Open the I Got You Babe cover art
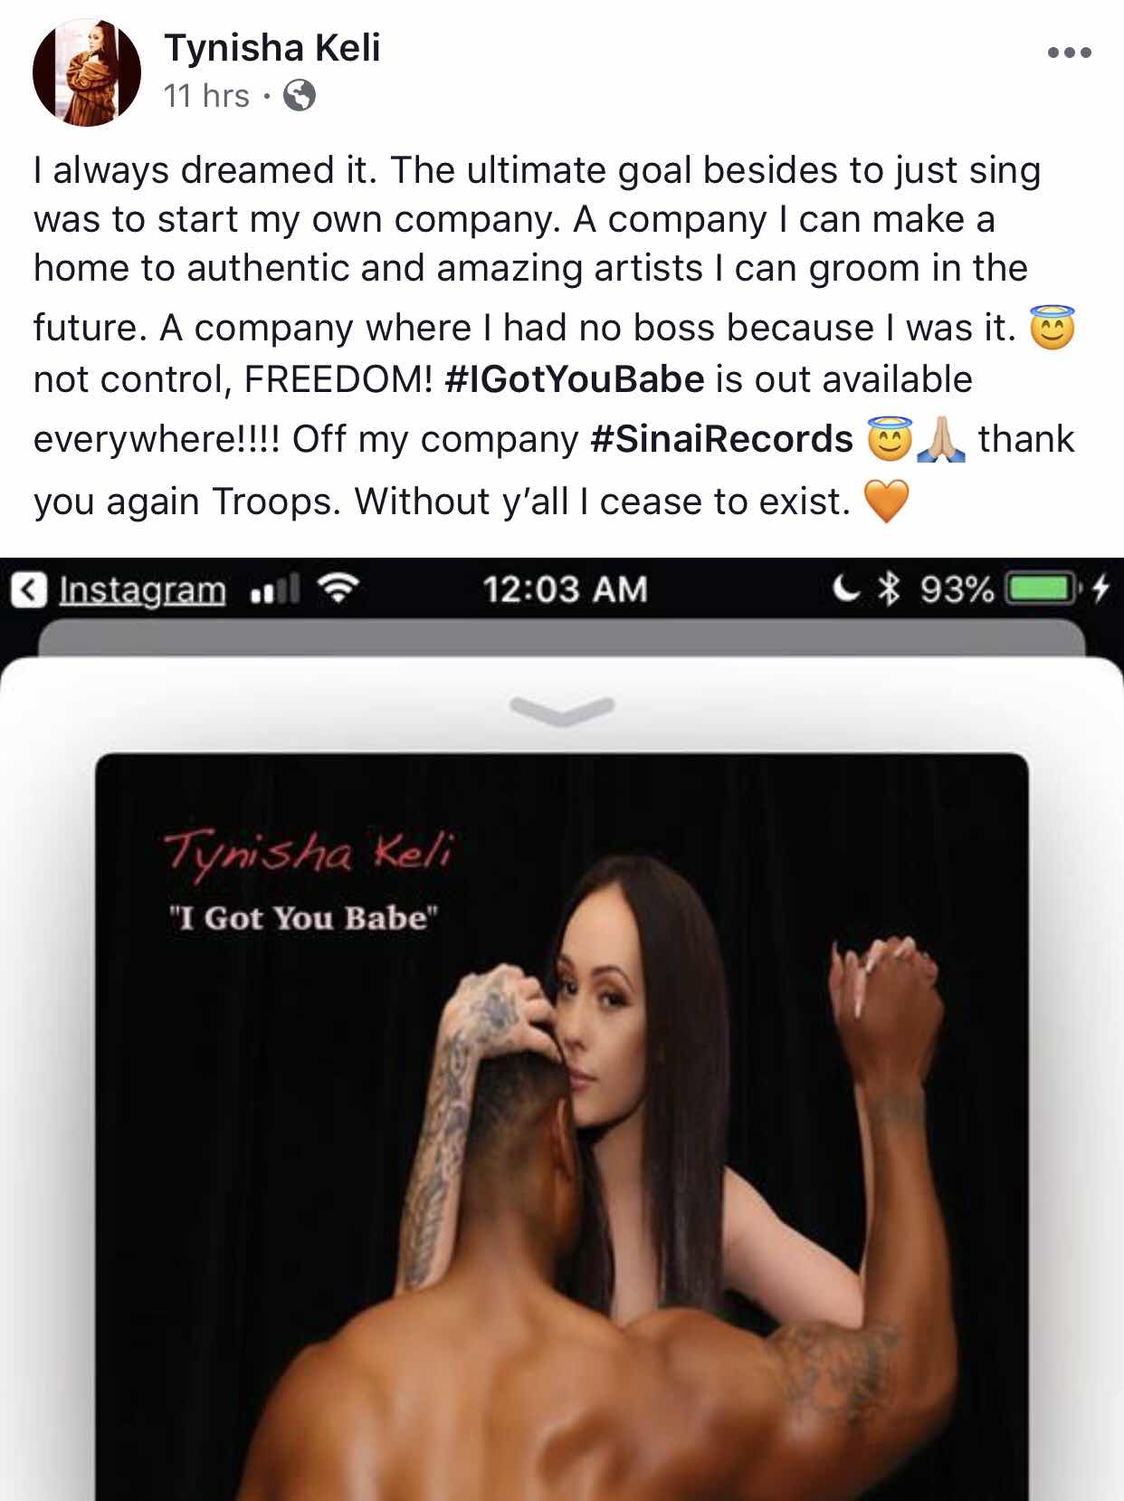 (562, 1126)
